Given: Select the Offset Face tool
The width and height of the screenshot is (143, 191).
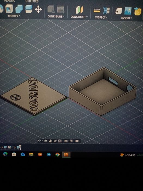Looking at the screenshot, I should click(29, 9).
